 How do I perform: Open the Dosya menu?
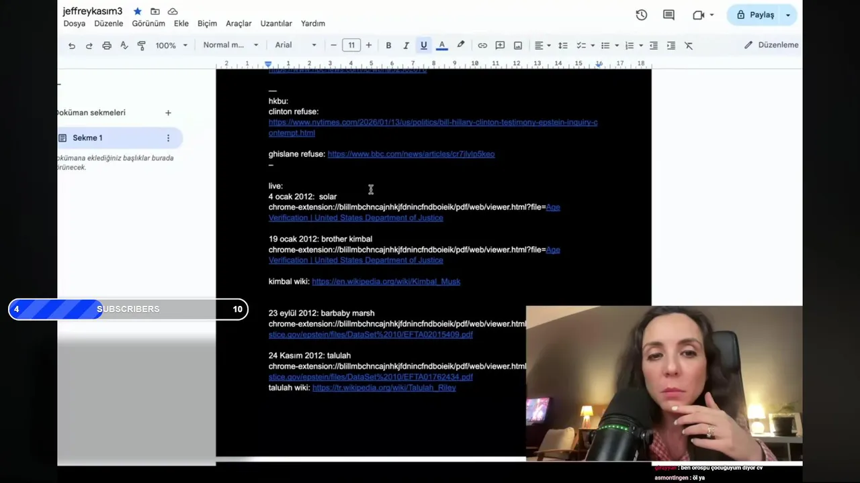click(x=75, y=23)
